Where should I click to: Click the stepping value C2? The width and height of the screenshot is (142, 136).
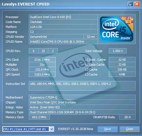[x=63, y=32]
